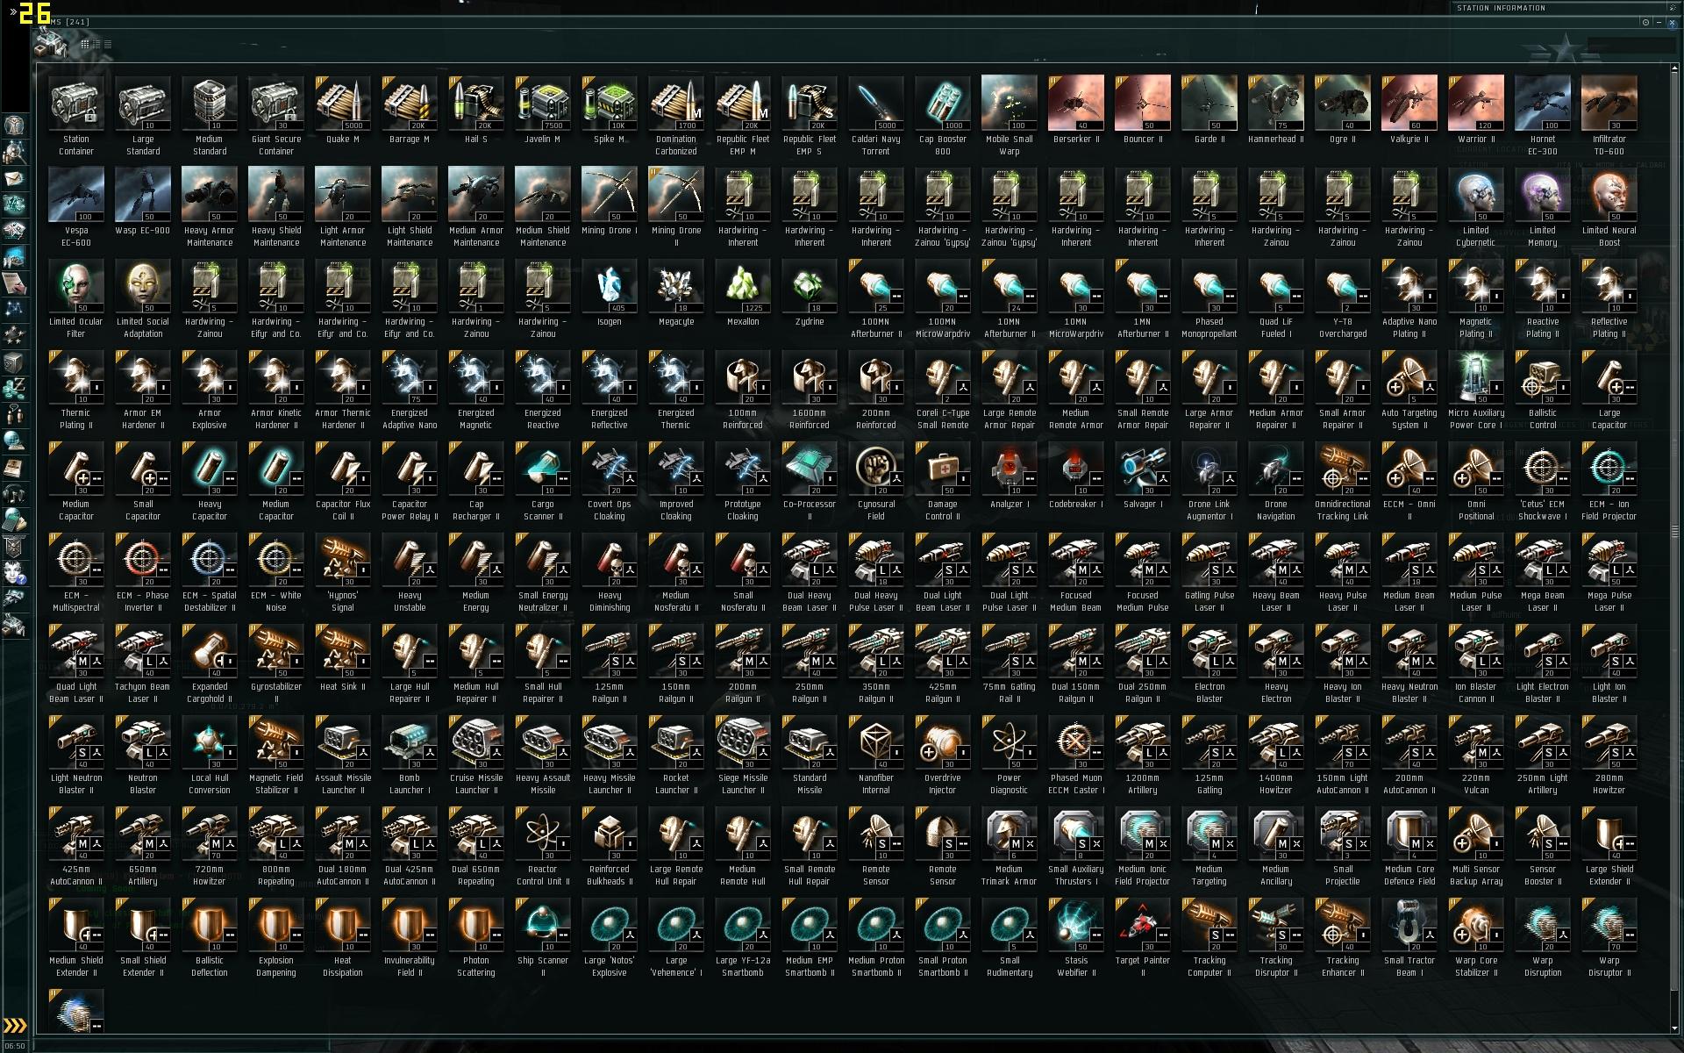Open the mail envelope icon in sidebar

click(14, 178)
